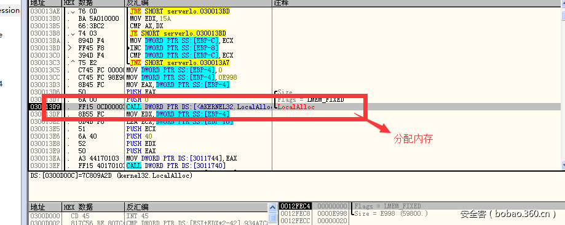565x225 pixels.
Task: Click the Size = E998 (59800.) stack comment
Action: pos(391,213)
